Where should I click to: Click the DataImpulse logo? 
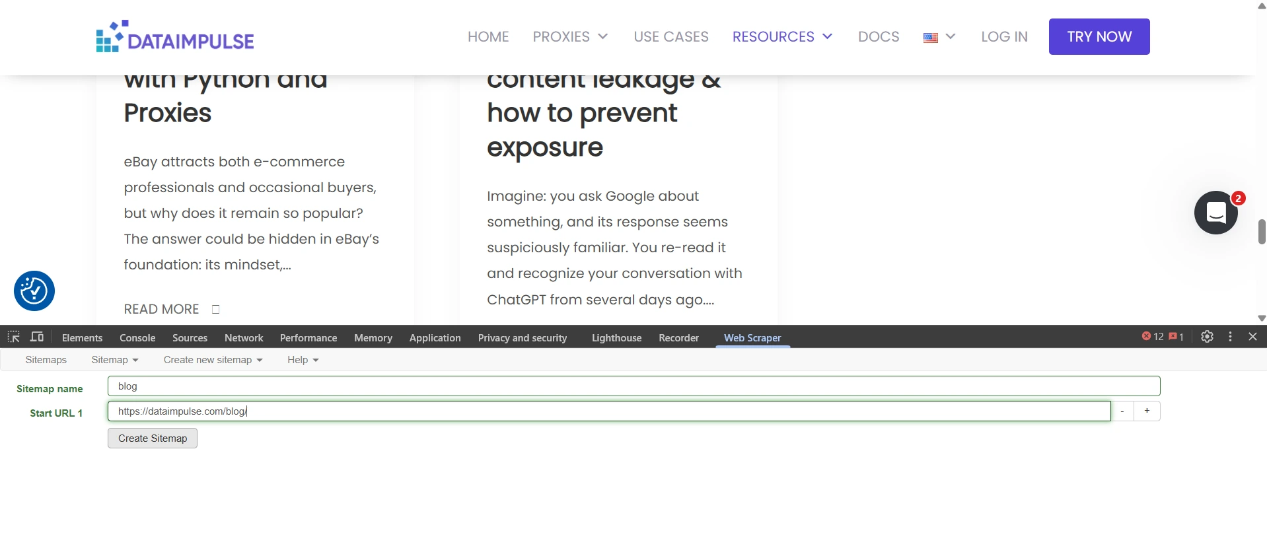175,36
